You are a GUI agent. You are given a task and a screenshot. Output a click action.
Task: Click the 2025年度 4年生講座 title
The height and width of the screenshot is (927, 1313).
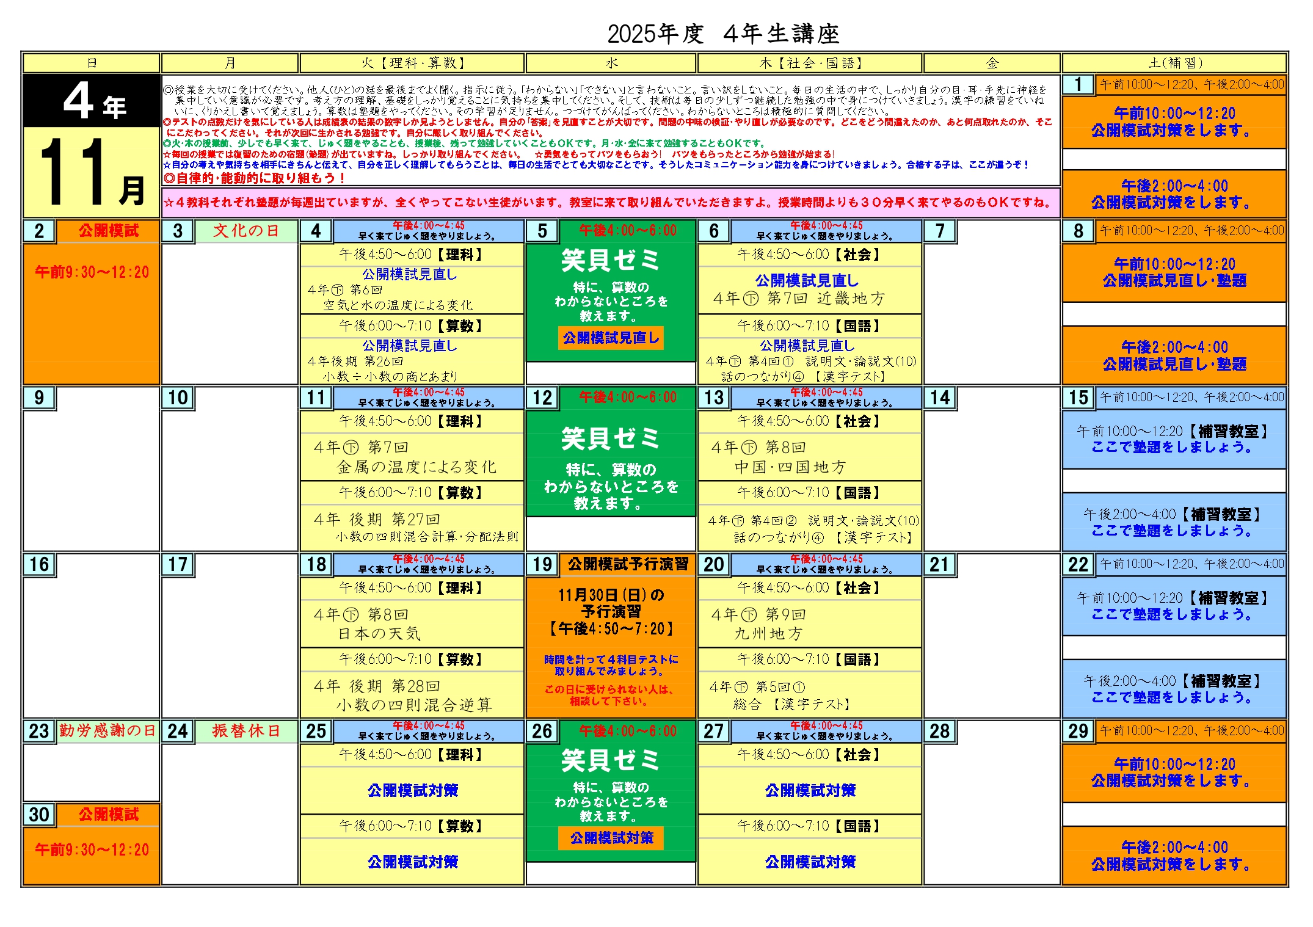(723, 34)
